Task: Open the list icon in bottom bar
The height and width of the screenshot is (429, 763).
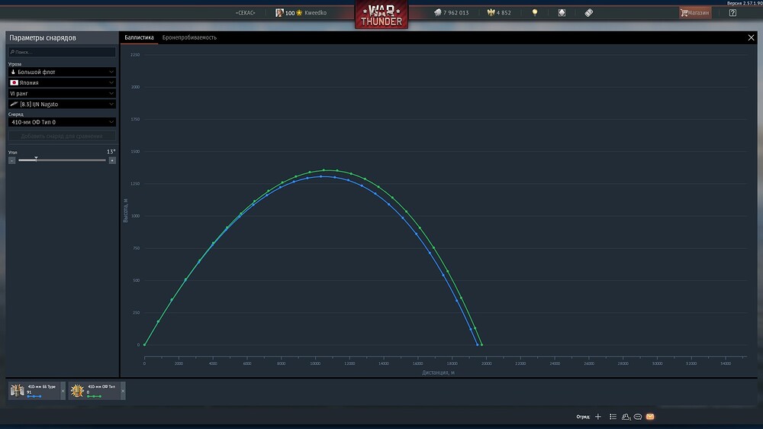Action: (x=613, y=417)
